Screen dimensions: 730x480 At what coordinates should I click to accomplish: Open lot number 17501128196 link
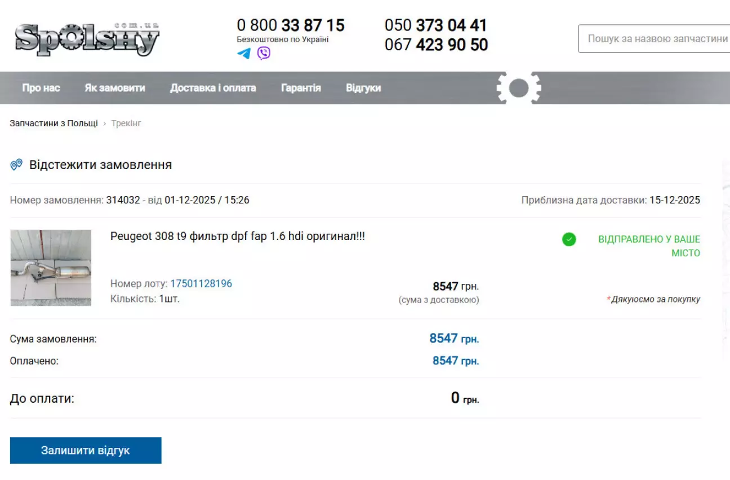tap(201, 283)
